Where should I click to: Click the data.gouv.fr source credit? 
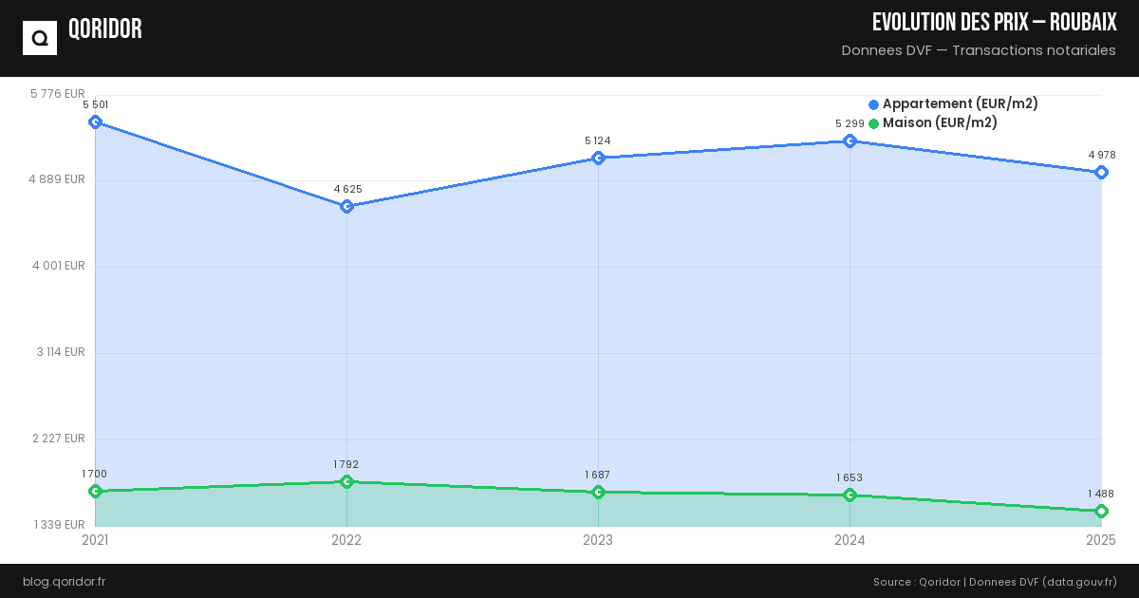pyautogui.click(x=1079, y=581)
